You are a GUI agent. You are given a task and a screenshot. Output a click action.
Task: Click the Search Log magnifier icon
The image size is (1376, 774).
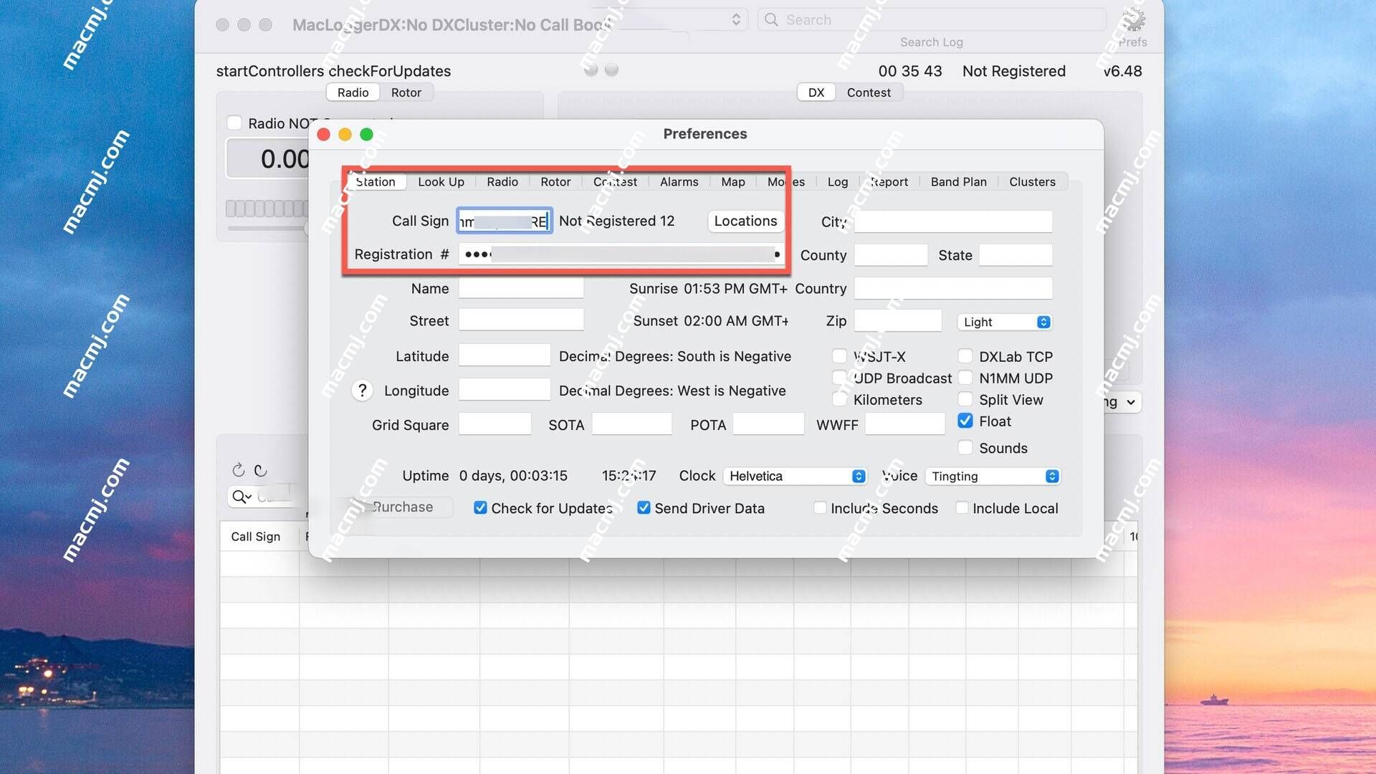(771, 20)
